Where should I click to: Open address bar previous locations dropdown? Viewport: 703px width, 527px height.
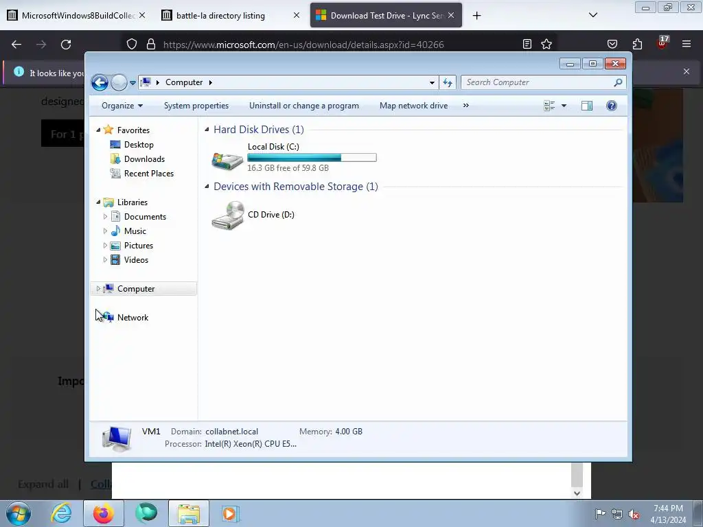(432, 82)
